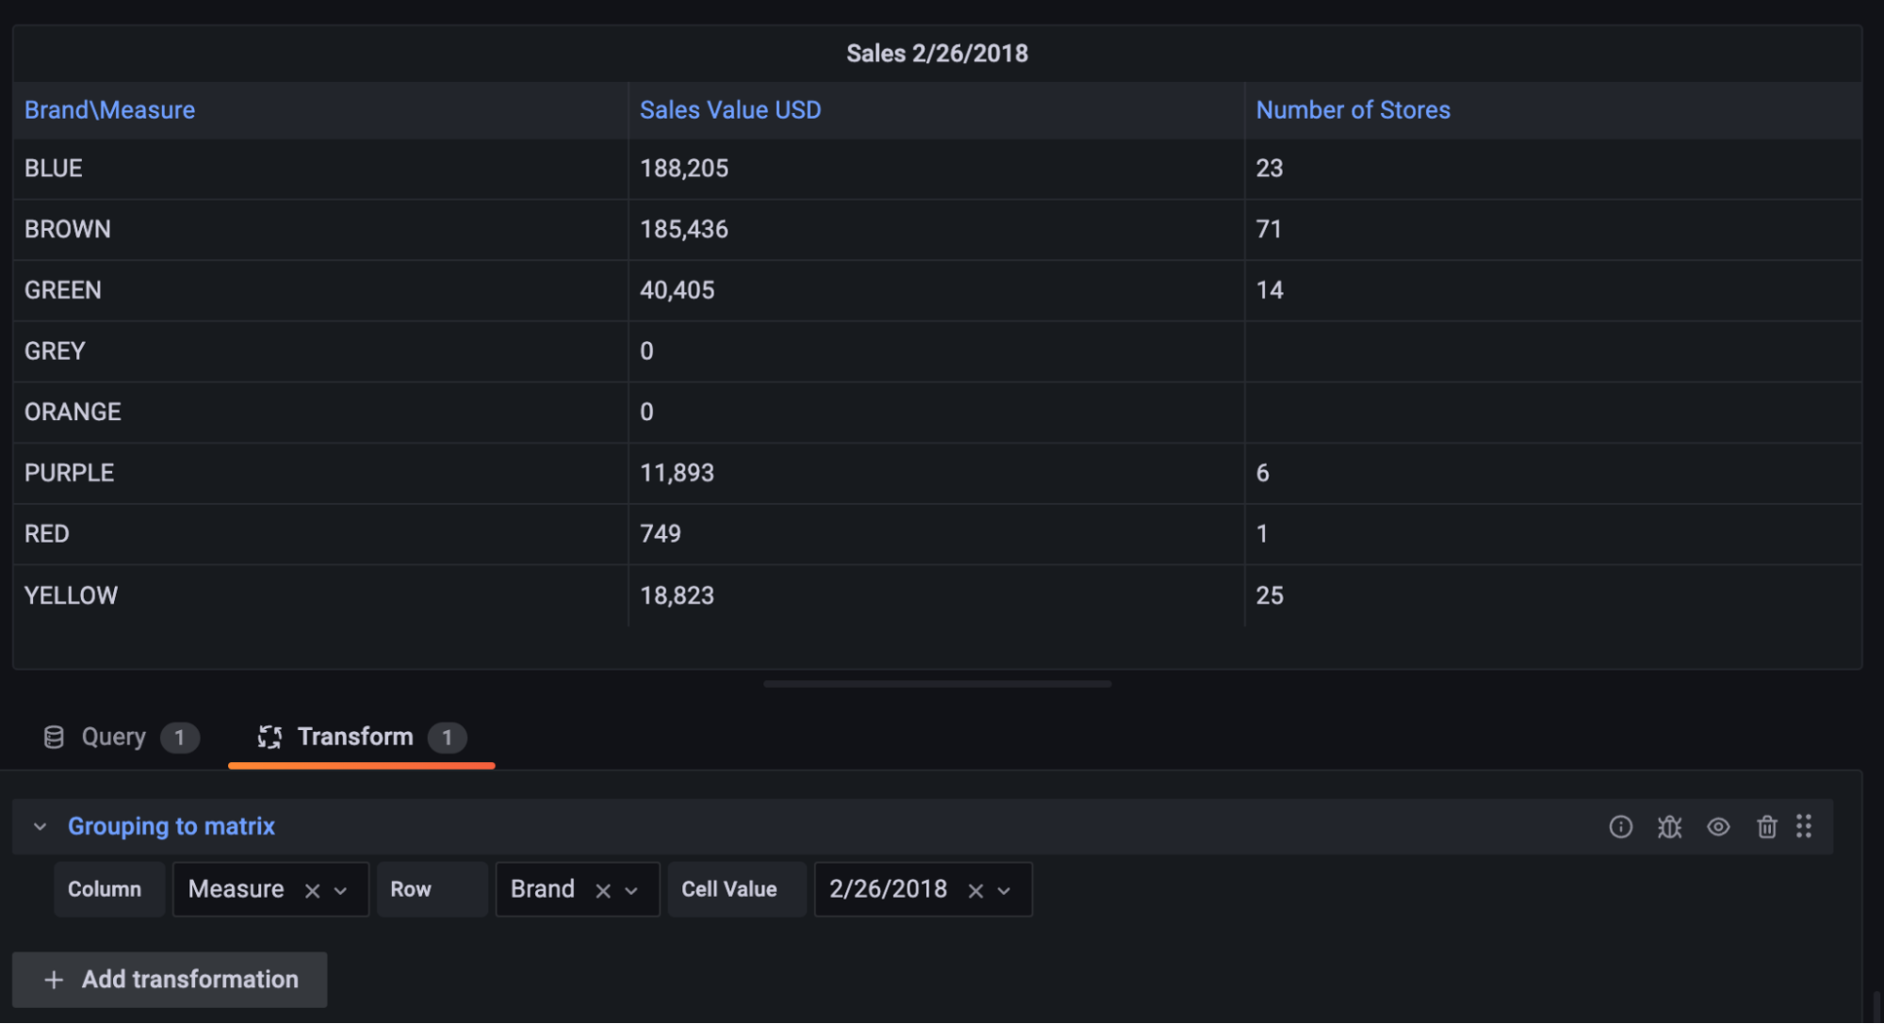1884x1024 pixels.
Task: Select the debug icon for the transformation
Action: 1670,826
